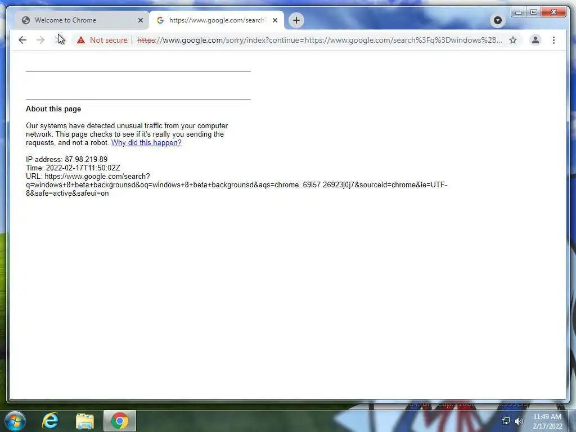Click the "Time: 2022-02-17T11:50:02Z" line
The image size is (576, 432).
(73, 168)
